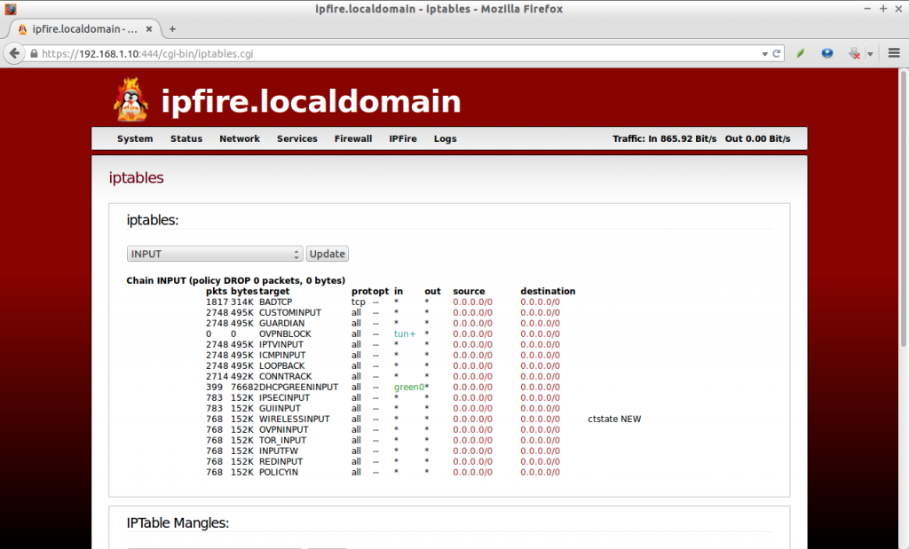Open the iptables chain selection dropdown
The image size is (909, 549).
tap(214, 253)
